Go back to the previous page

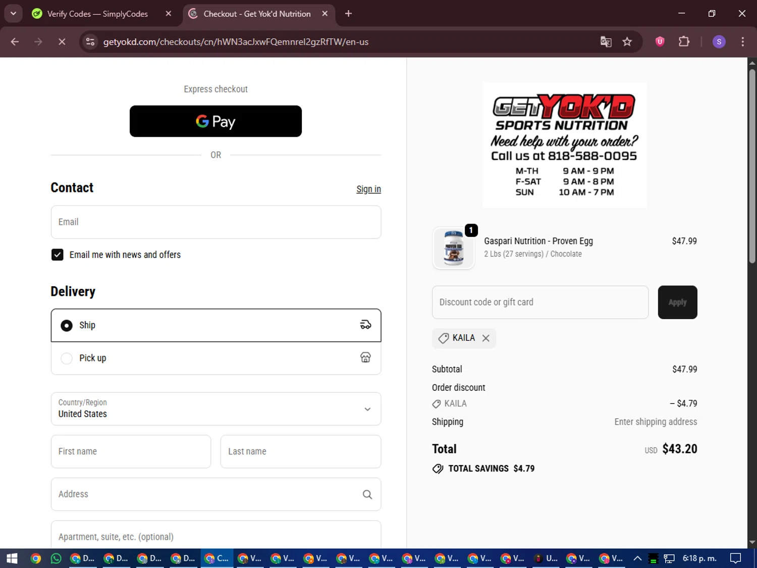click(15, 42)
